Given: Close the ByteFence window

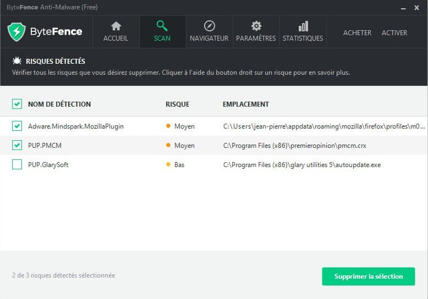Looking at the screenshot, I should coord(416,8).
